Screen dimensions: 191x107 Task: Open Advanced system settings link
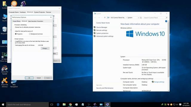pos(105,36)
